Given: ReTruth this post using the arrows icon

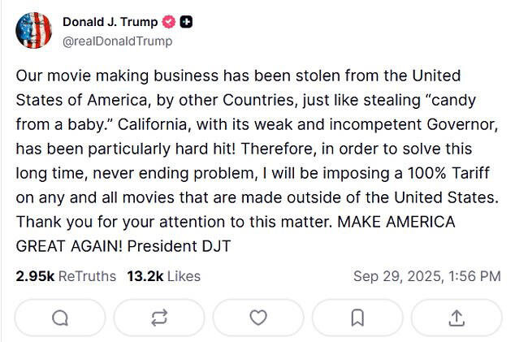Looking at the screenshot, I should click(x=158, y=318).
